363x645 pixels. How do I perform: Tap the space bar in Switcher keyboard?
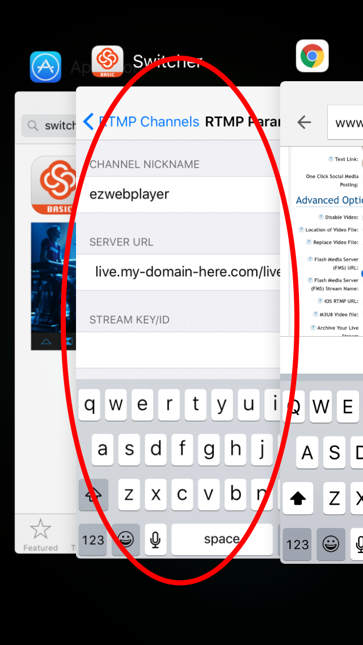pyautogui.click(x=222, y=539)
